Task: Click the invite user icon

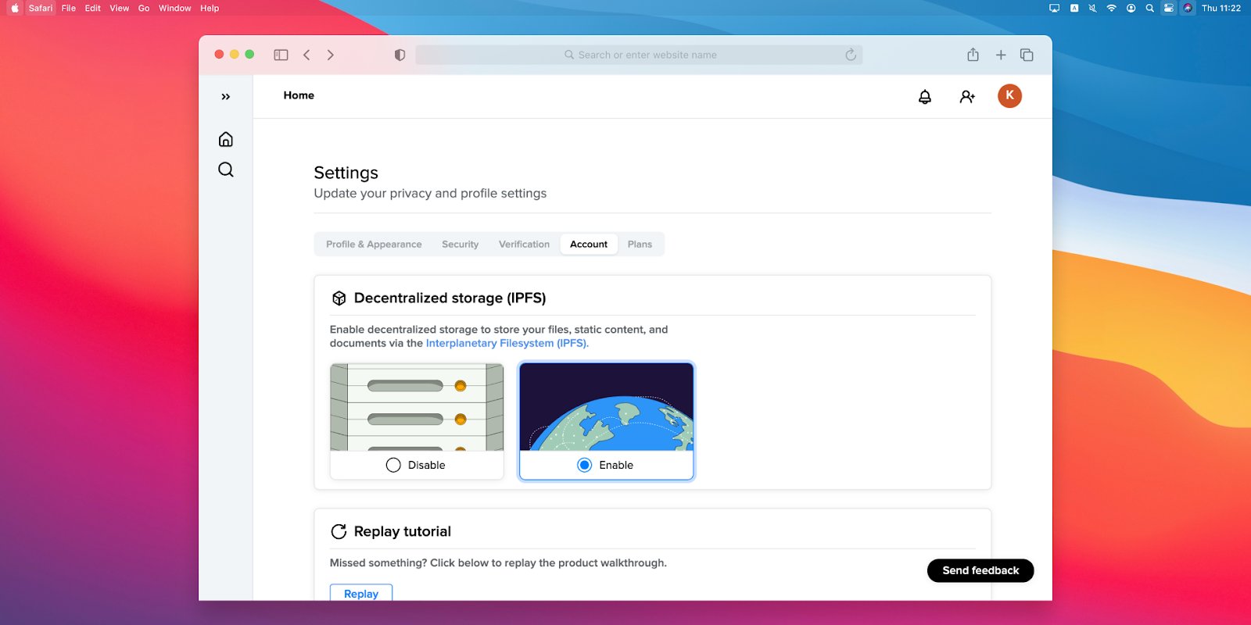Action: (x=967, y=96)
